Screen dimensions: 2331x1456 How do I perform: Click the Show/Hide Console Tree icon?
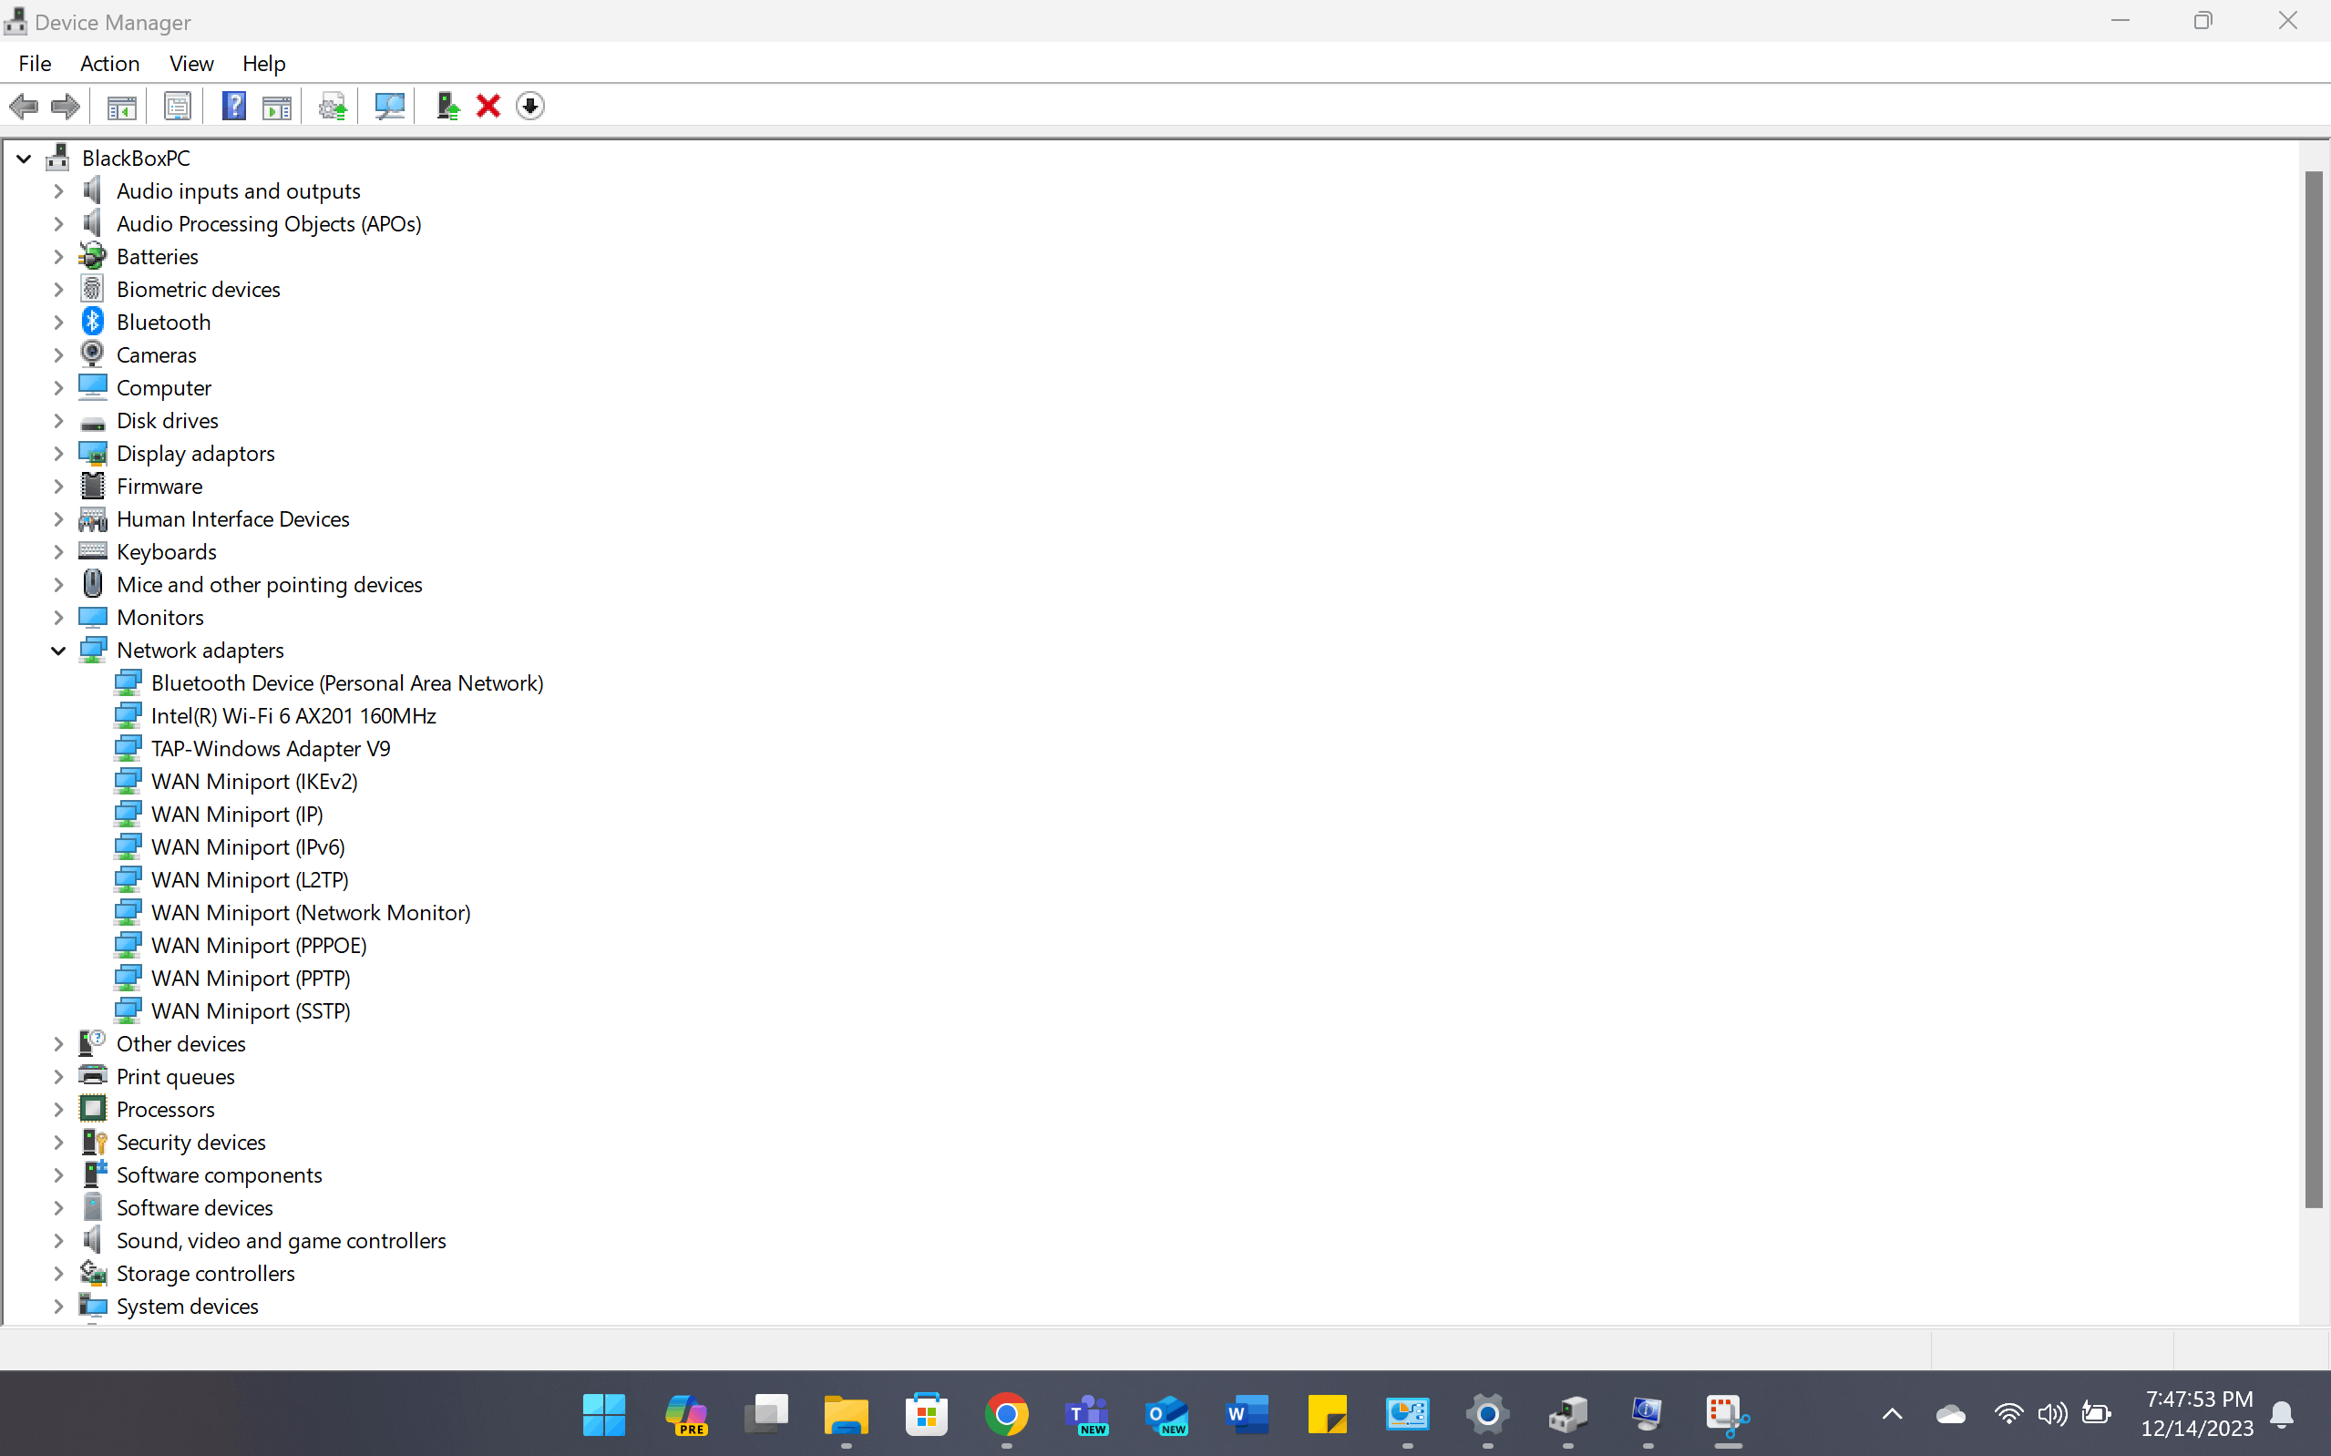tap(121, 106)
